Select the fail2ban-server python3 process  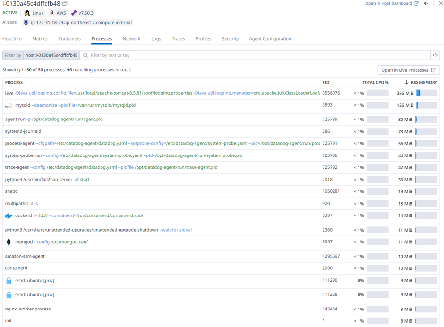tap(221, 180)
